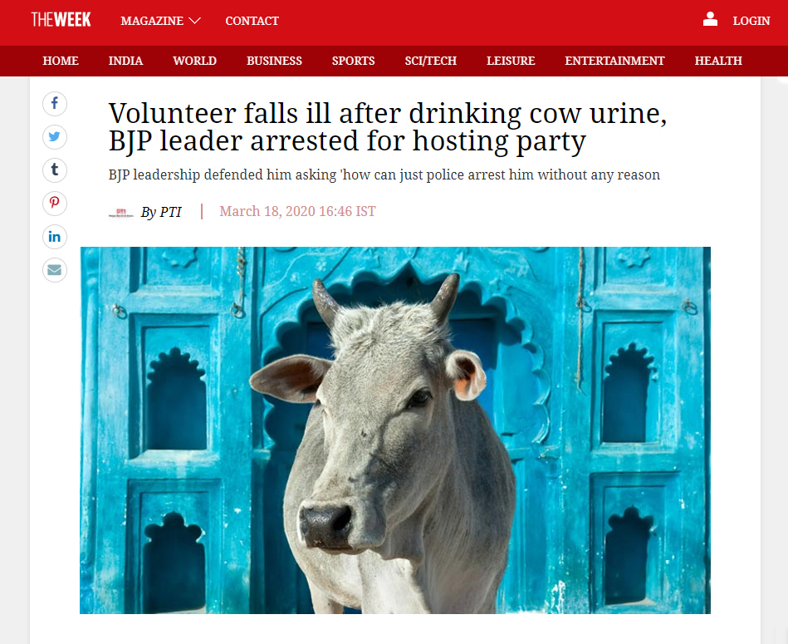Screen dimensions: 788x644
Task: Navigate to World news
Action: (194, 61)
